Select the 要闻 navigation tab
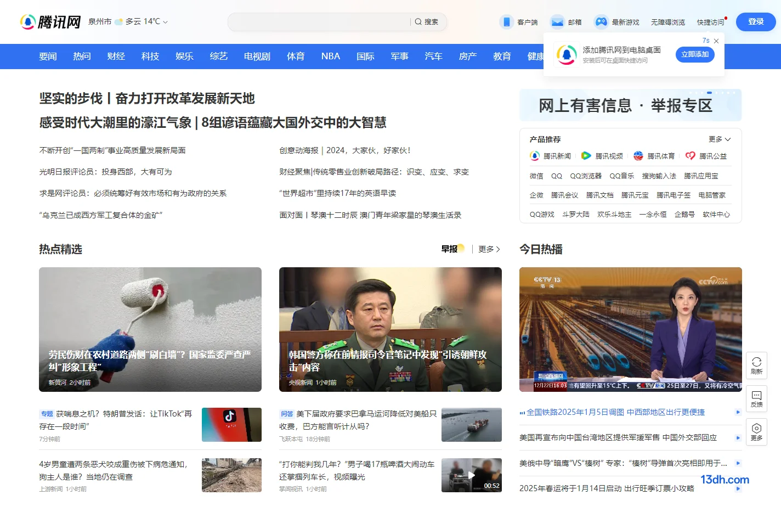Image resolution: width=781 pixels, height=512 pixels. tap(48, 57)
